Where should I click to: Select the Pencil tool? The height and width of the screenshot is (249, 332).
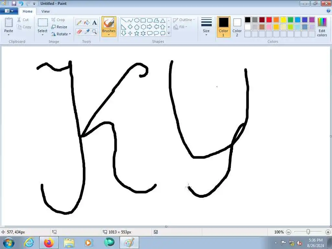point(79,22)
